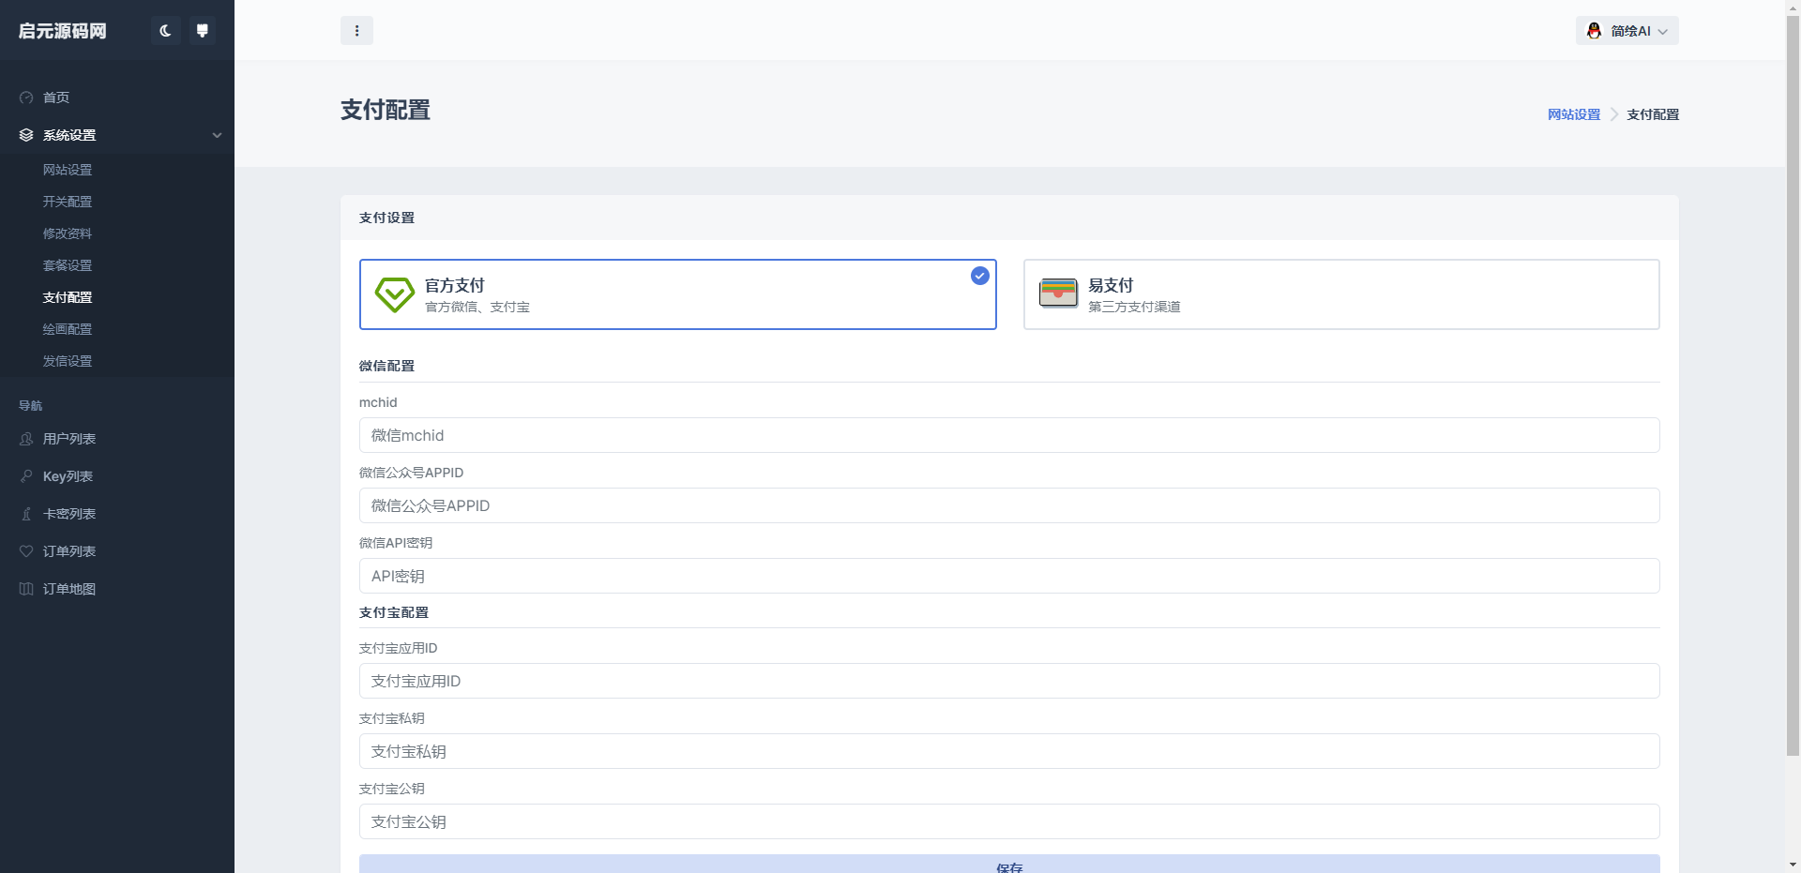Click the 首页 home icon in sidebar
Image resolution: width=1801 pixels, height=873 pixels.
click(x=26, y=98)
